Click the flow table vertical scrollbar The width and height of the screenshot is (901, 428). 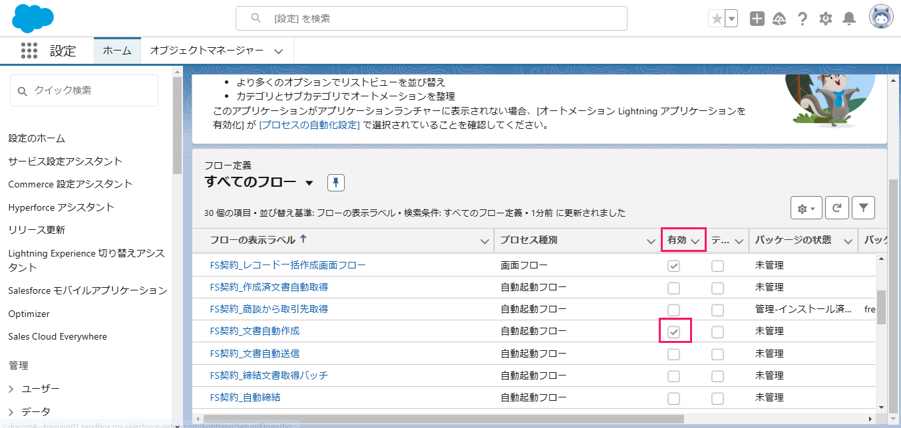[881, 307]
